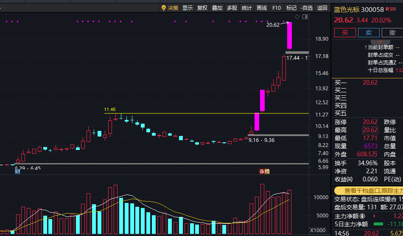Toggle the side panel layout icon
Image resolution: width=403 pixels, height=236 pixels.
[x=305, y=17]
